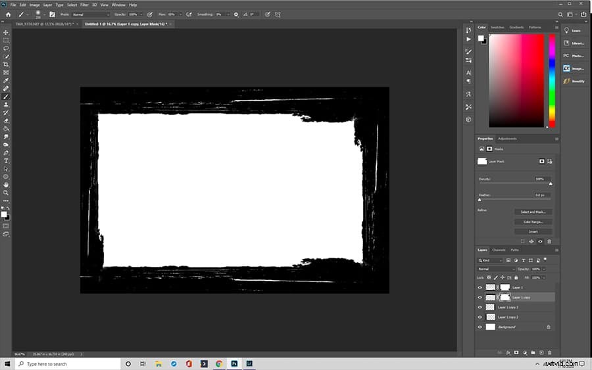Open the layer Fill dropdown

(x=544, y=277)
